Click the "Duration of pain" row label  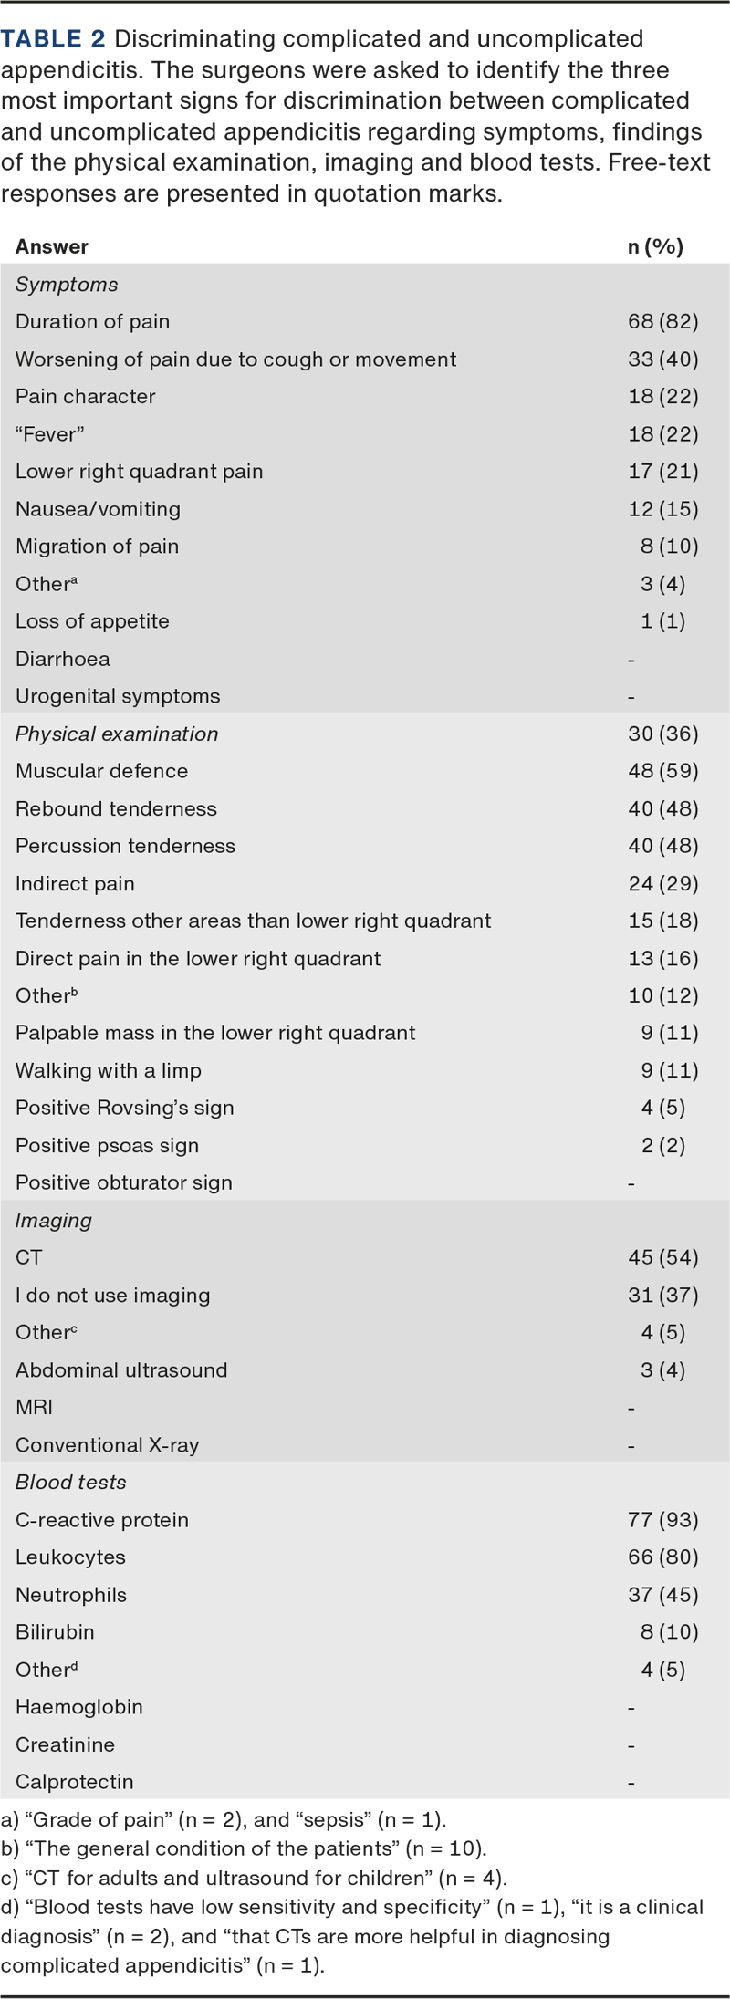click(92, 322)
